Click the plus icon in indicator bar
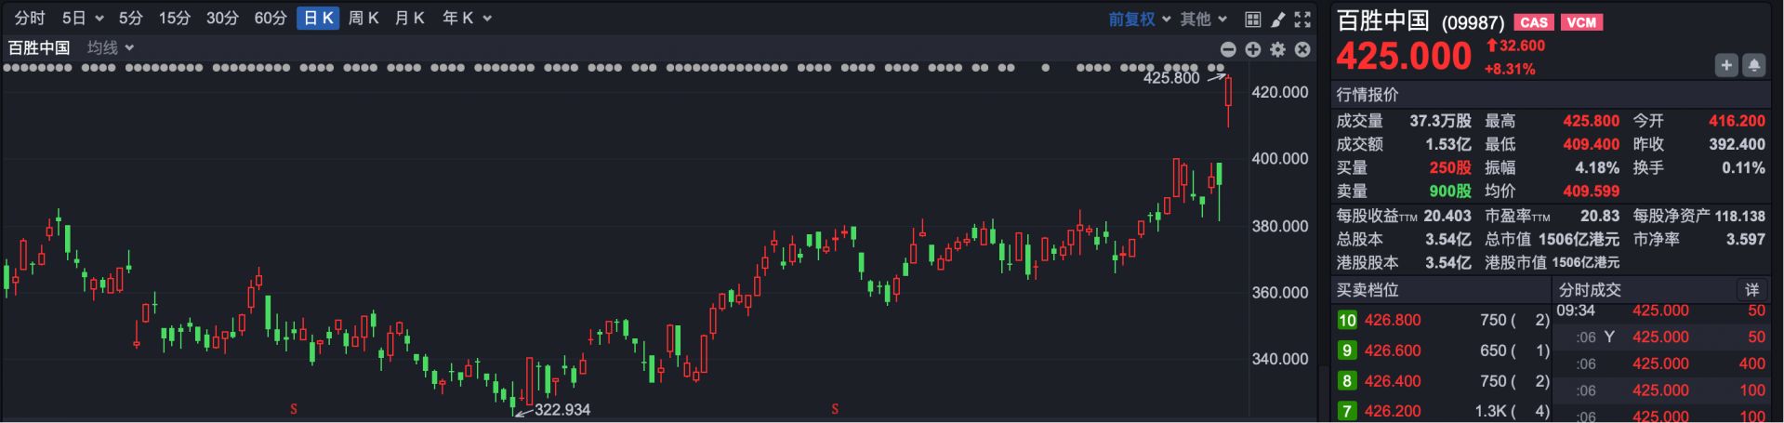Image resolution: width=1784 pixels, height=423 pixels. [1253, 49]
